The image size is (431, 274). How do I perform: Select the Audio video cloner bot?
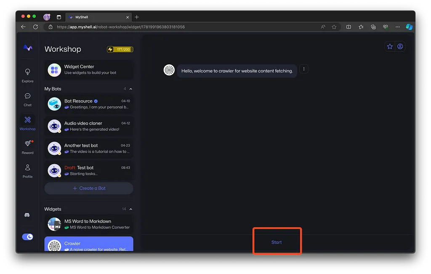click(89, 126)
